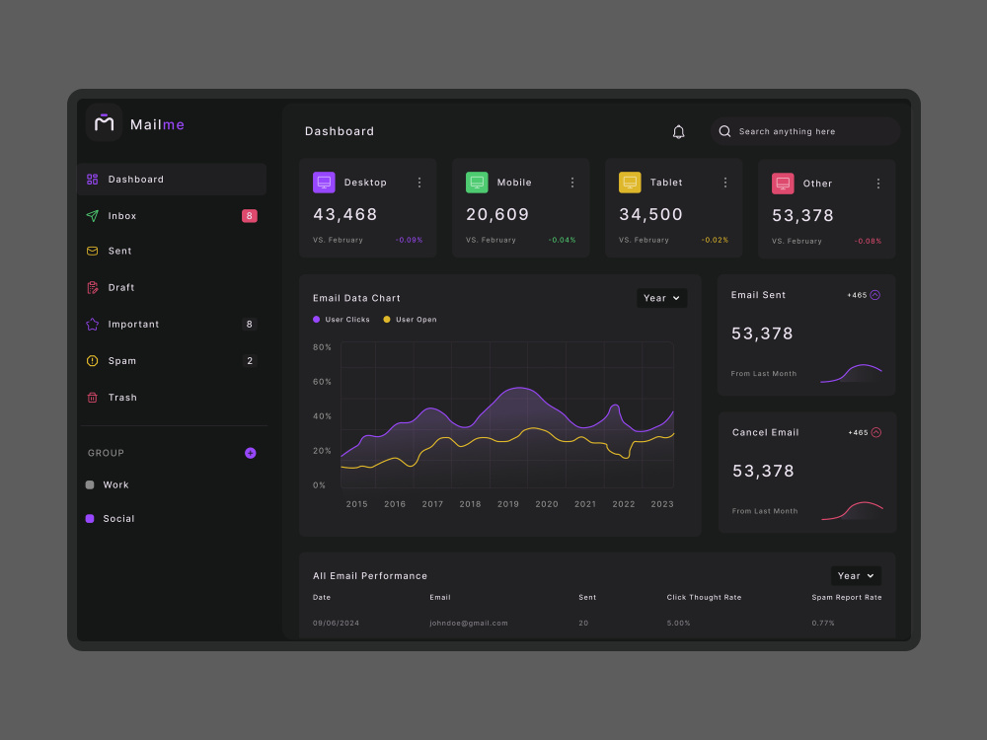
Task: Go to Dashboard in sidebar
Action: tap(172, 180)
